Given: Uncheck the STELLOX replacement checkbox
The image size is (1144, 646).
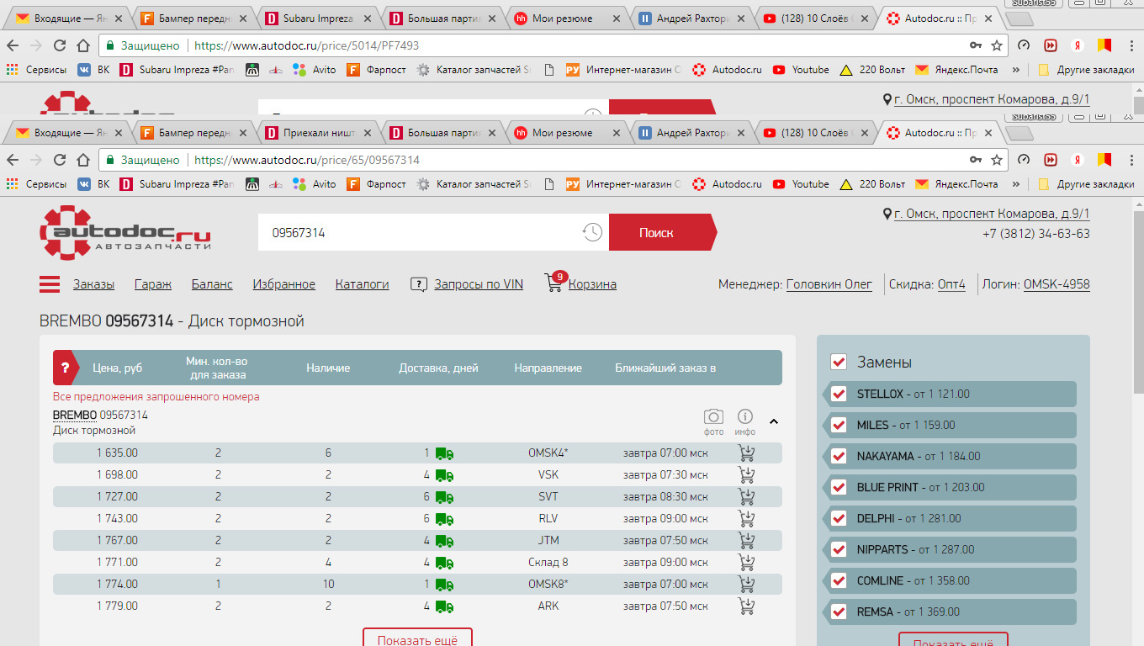Looking at the screenshot, I should click(x=839, y=394).
